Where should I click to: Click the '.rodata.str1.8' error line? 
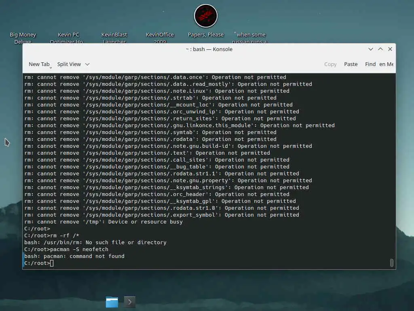pos(162,208)
